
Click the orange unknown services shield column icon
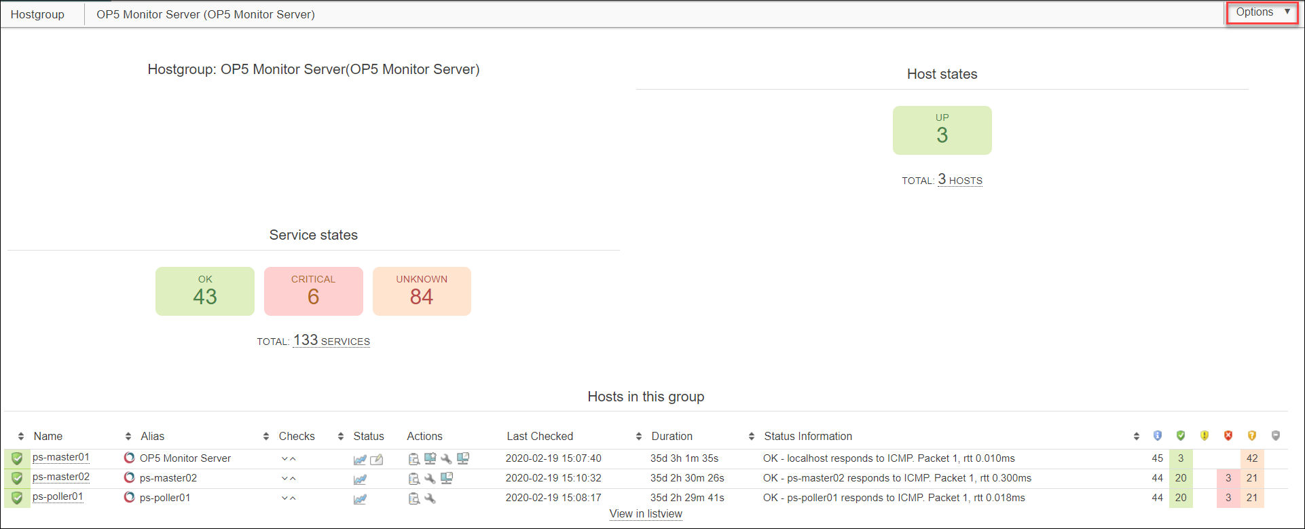pyautogui.click(x=1252, y=436)
